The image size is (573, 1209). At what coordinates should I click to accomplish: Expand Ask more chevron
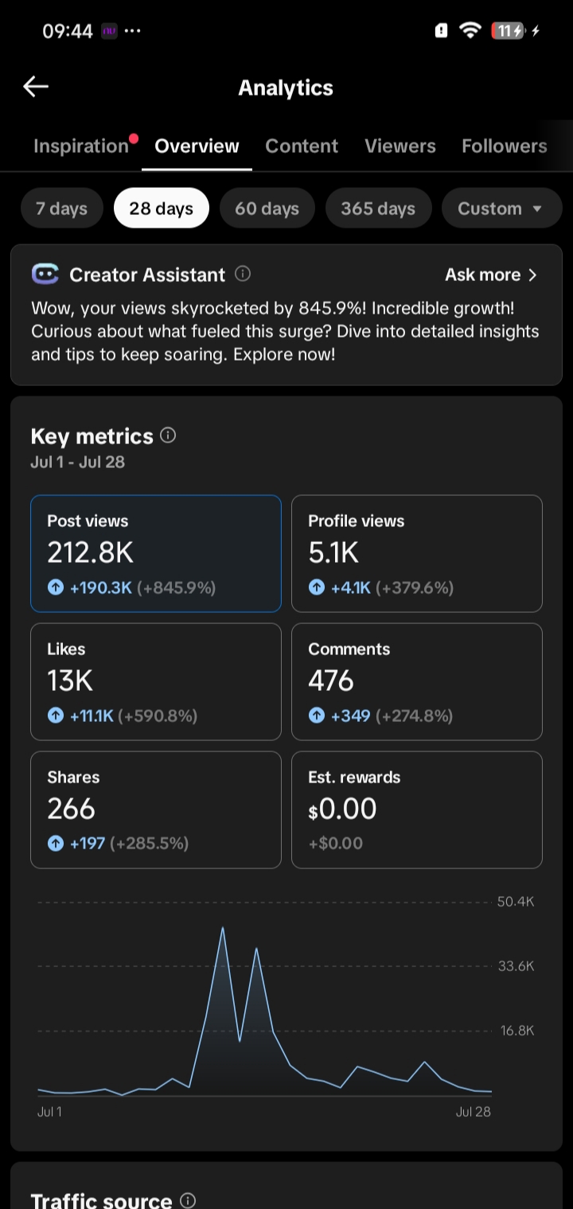(x=532, y=275)
